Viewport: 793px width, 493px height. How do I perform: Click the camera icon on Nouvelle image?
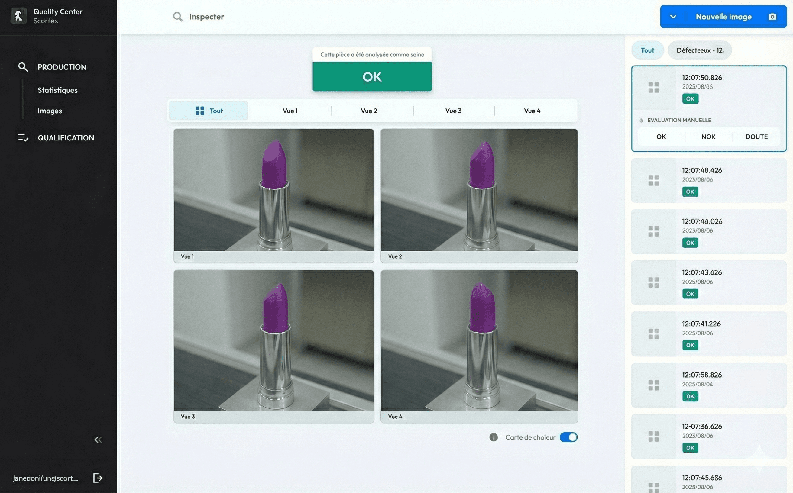pyautogui.click(x=772, y=17)
